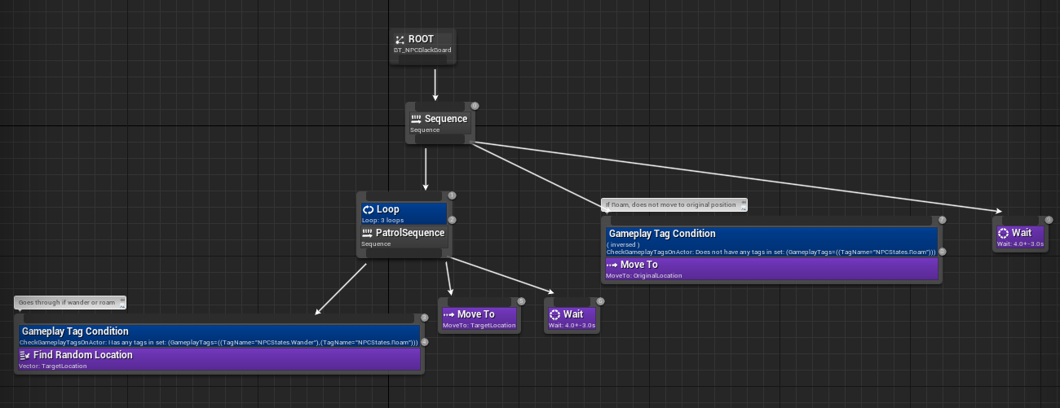Click the 'MoveTo: TargetLocation' description text
This screenshot has height=408, width=1060.
(x=479, y=326)
